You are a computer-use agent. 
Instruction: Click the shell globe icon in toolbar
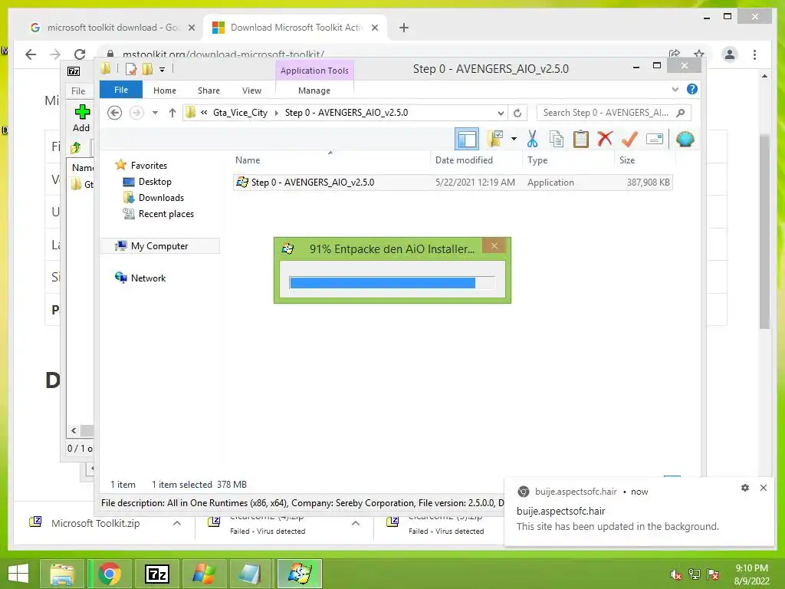pos(685,139)
